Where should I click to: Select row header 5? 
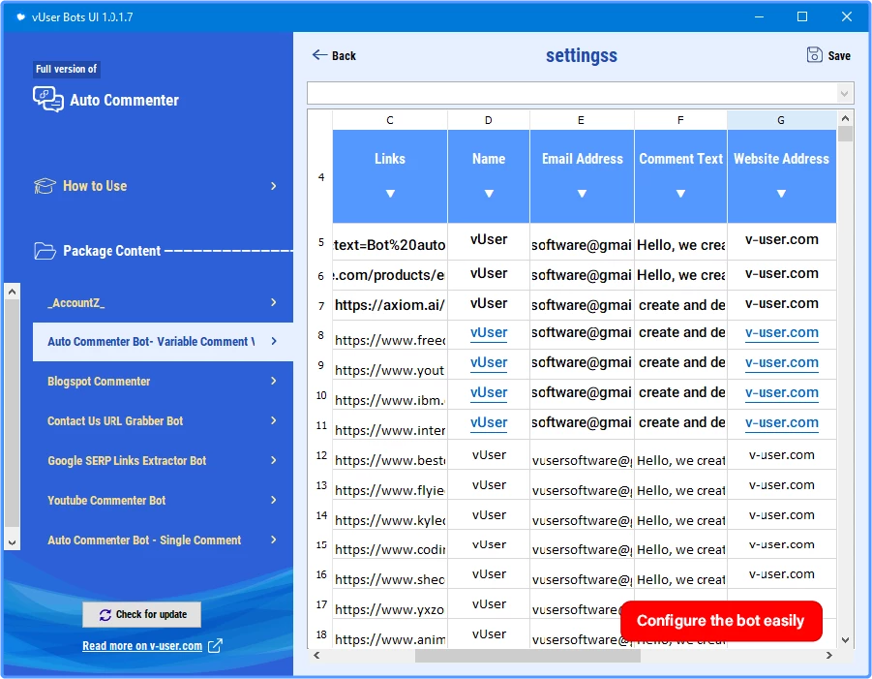[x=321, y=242]
